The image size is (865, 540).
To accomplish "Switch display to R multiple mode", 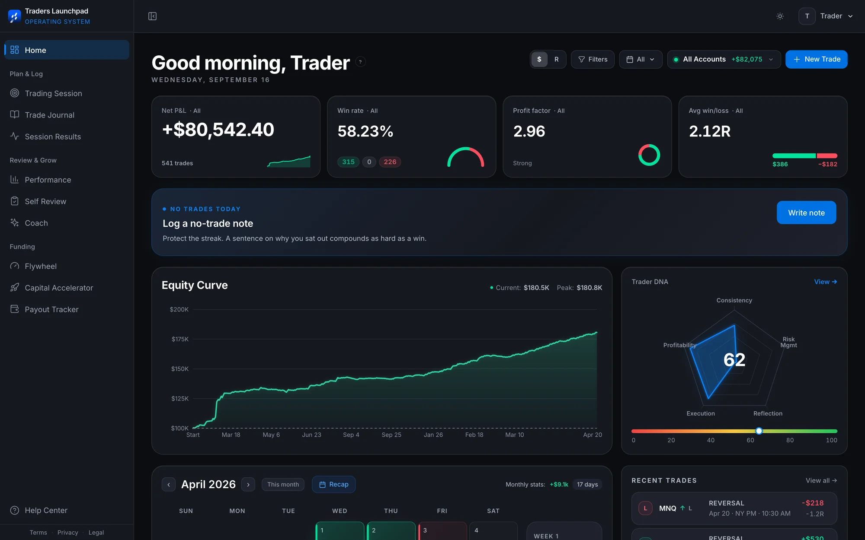I will [x=557, y=59].
